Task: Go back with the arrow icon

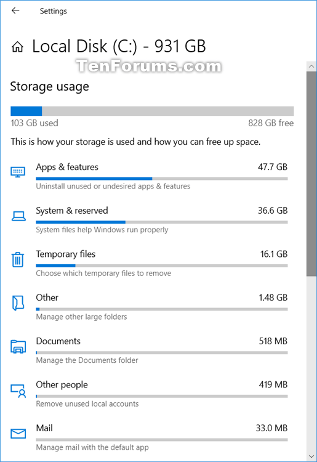Action: point(15,10)
